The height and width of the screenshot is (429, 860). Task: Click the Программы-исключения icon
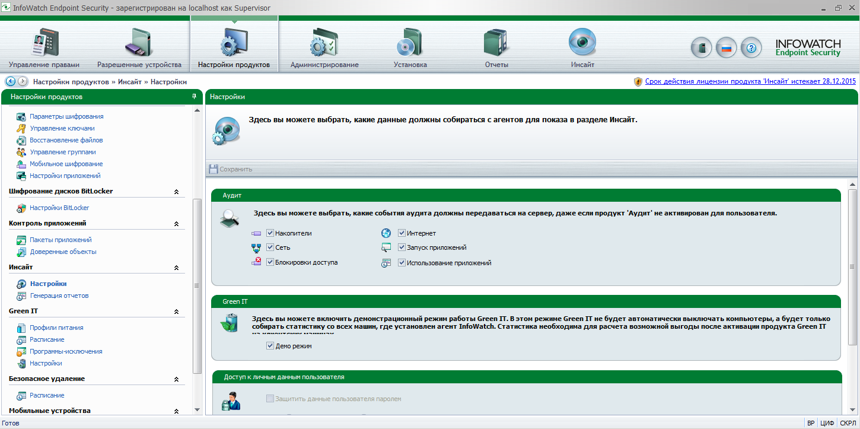21,352
